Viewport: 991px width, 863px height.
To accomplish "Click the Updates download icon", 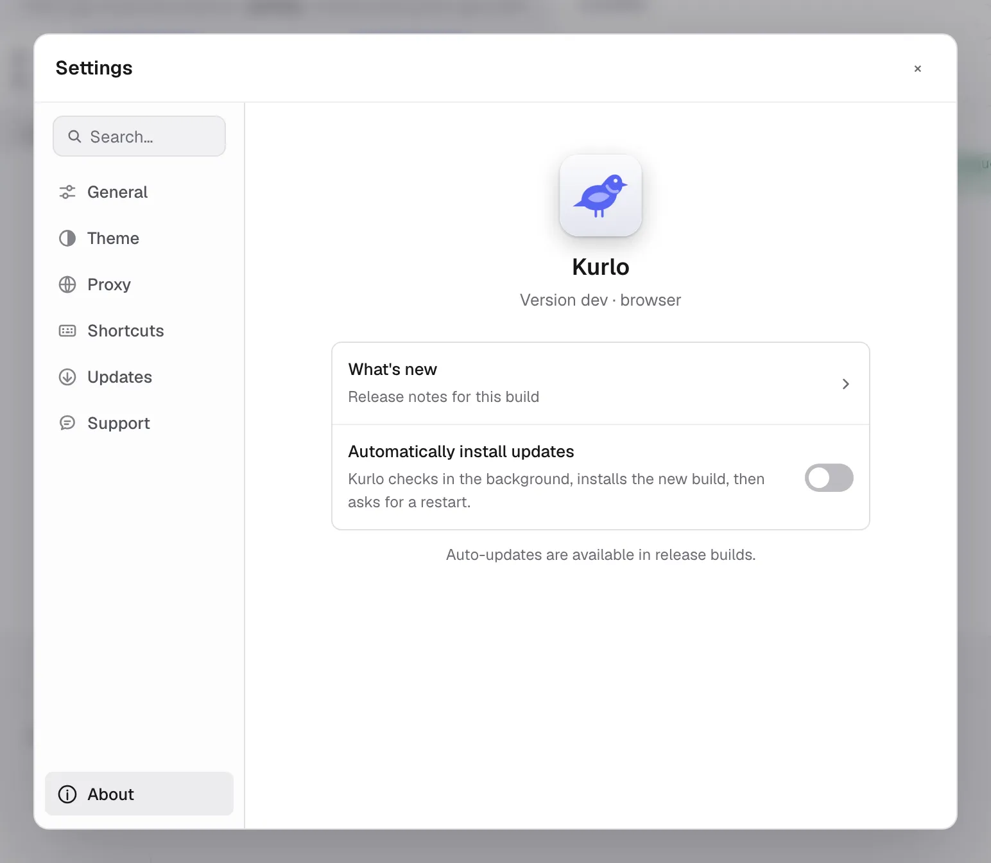I will (67, 377).
